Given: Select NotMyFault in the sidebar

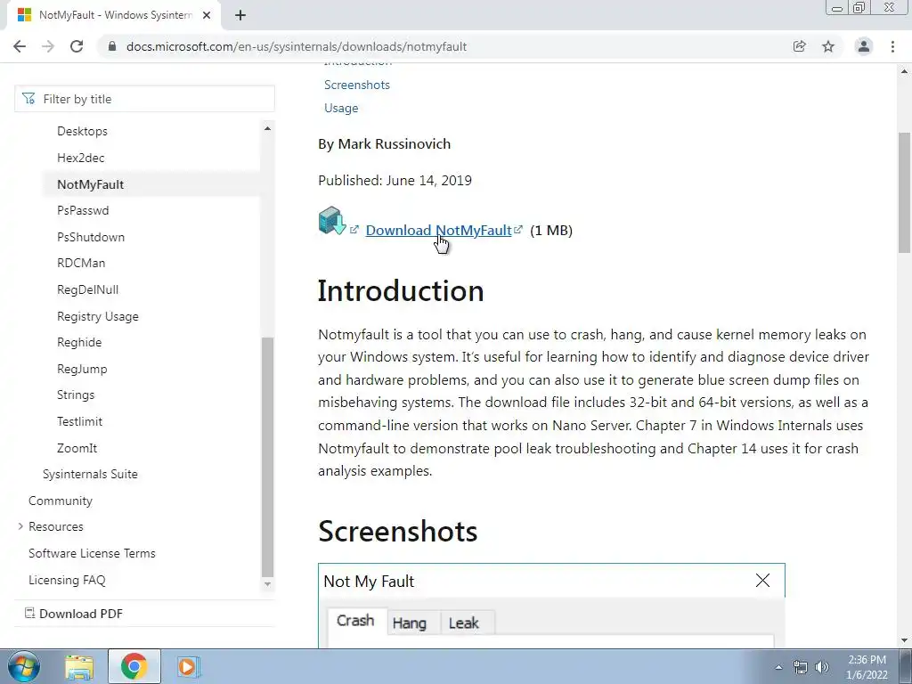Looking at the screenshot, I should 90,184.
